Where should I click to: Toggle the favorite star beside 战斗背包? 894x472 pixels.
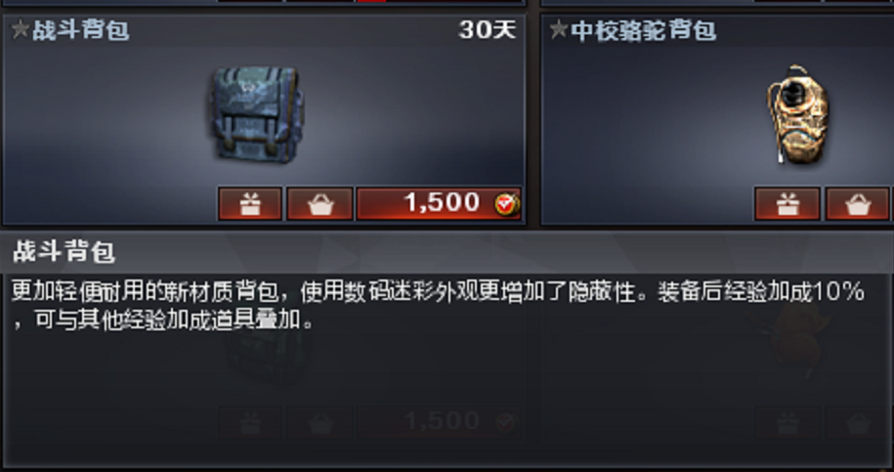(x=21, y=29)
